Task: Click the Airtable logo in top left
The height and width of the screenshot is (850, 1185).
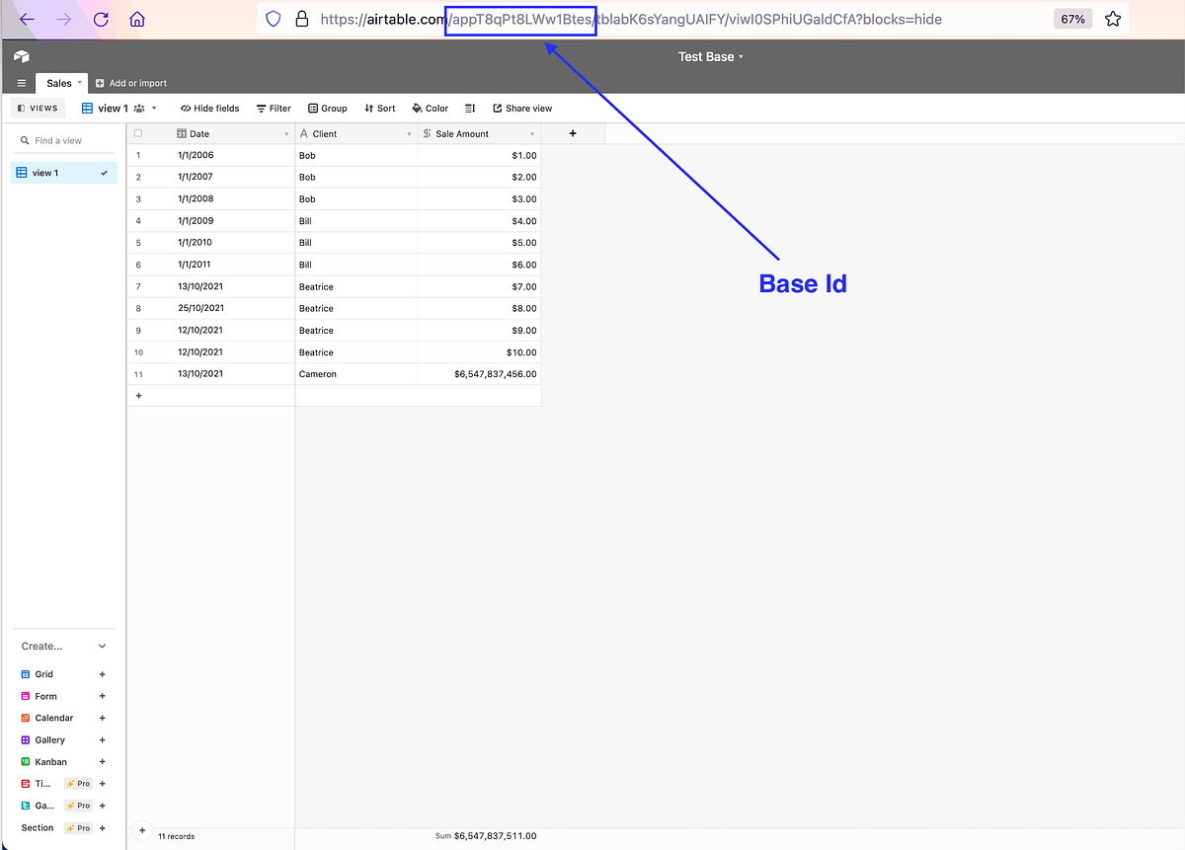Action: click(x=21, y=56)
